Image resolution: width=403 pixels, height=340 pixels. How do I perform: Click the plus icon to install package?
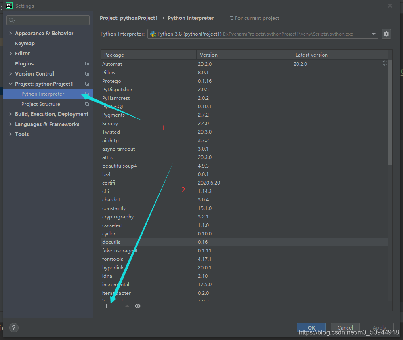pos(106,306)
